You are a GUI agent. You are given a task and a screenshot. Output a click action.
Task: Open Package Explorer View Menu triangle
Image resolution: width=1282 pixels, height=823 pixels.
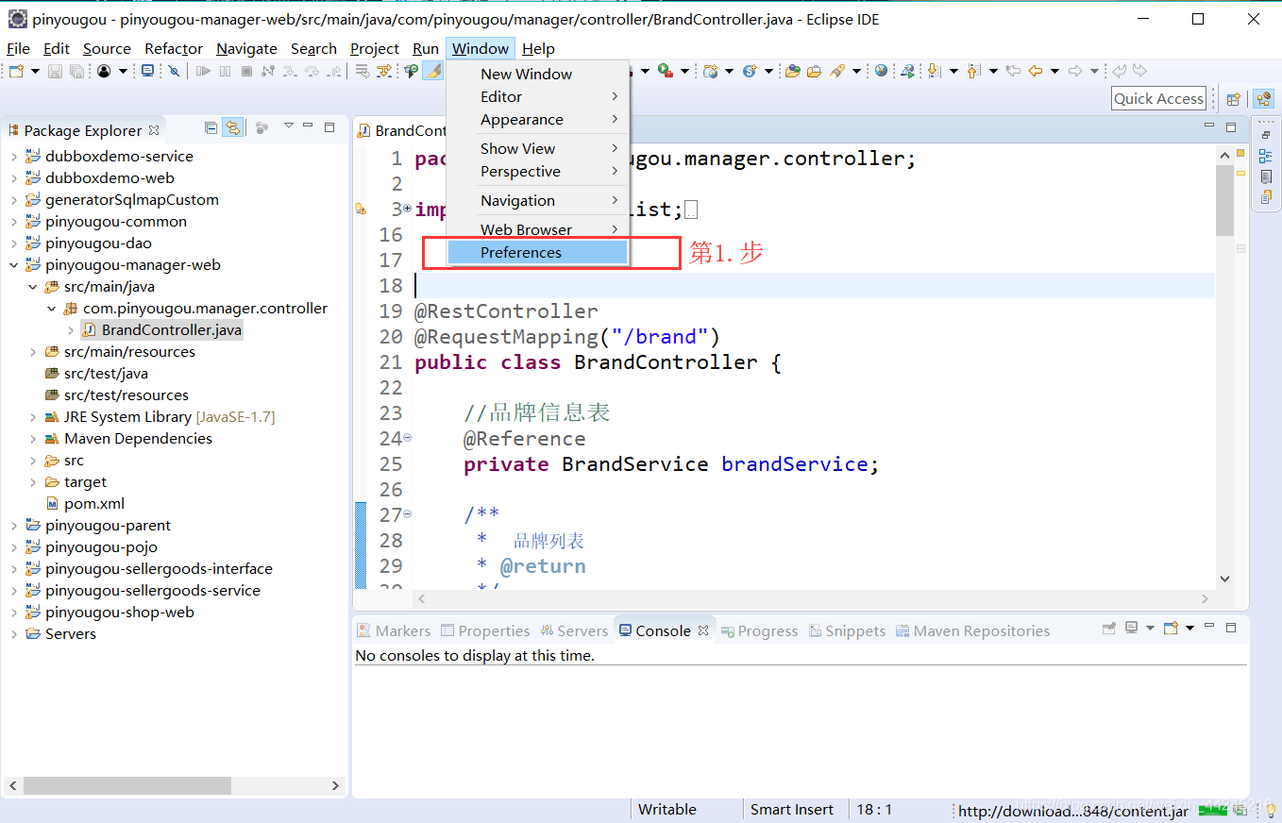288,126
